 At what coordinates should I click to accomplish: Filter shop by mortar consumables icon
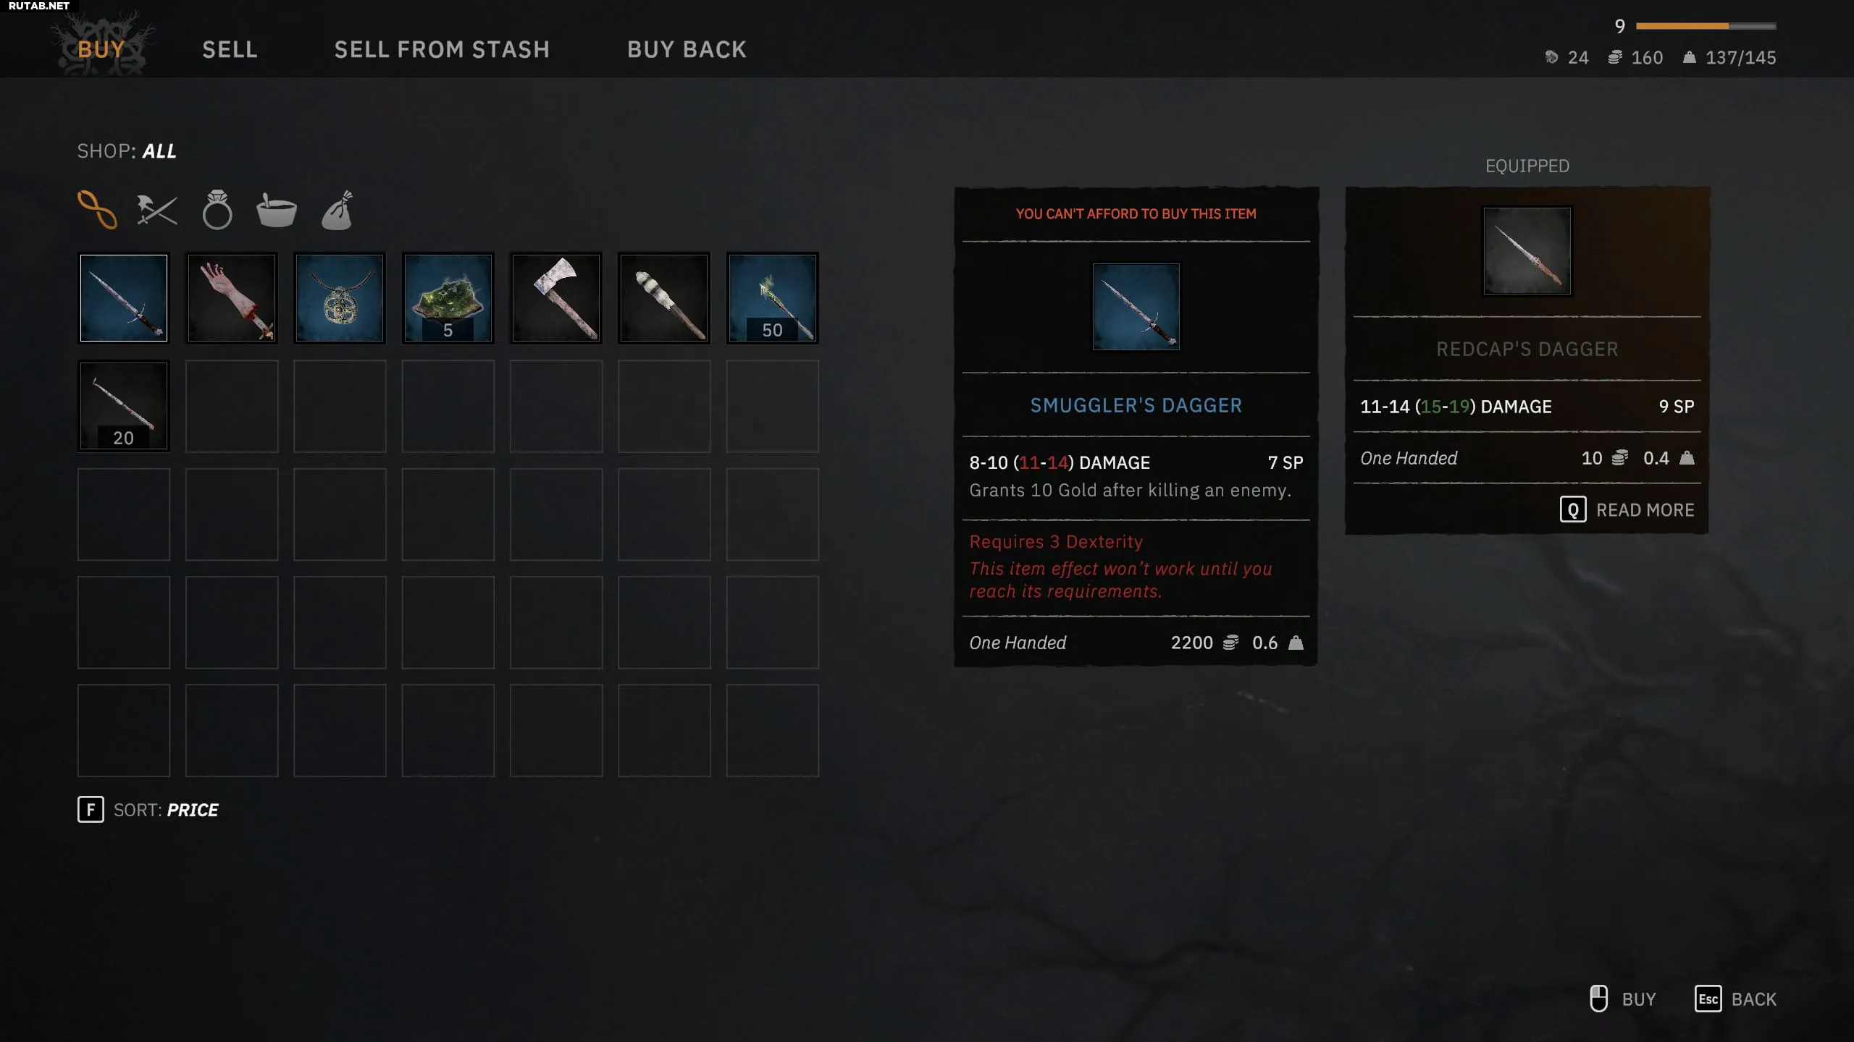pyautogui.click(x=277, y=211)
